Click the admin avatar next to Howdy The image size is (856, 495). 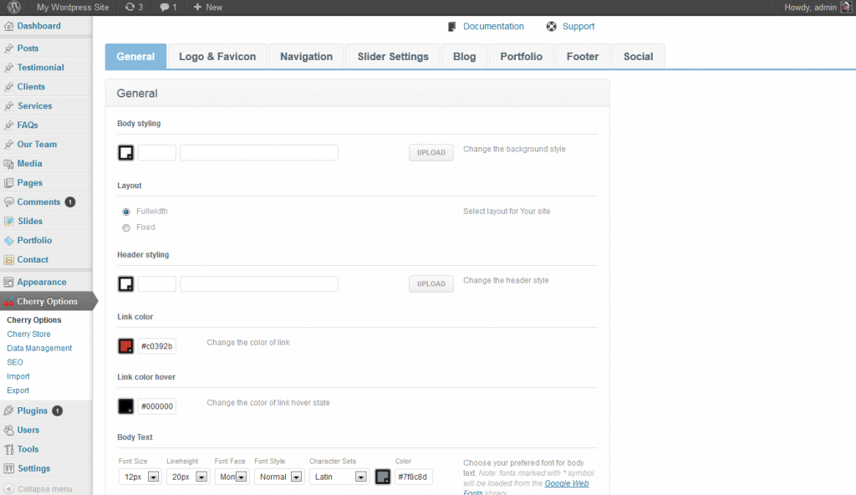click(846, 7)
